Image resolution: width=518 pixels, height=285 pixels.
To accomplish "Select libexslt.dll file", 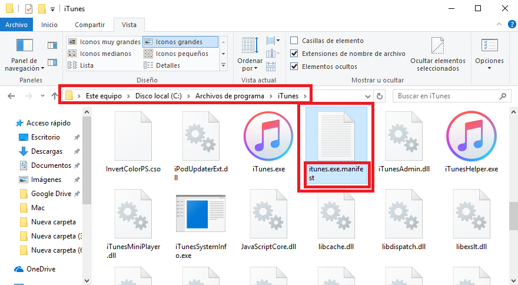I will [x=471, y=220].
